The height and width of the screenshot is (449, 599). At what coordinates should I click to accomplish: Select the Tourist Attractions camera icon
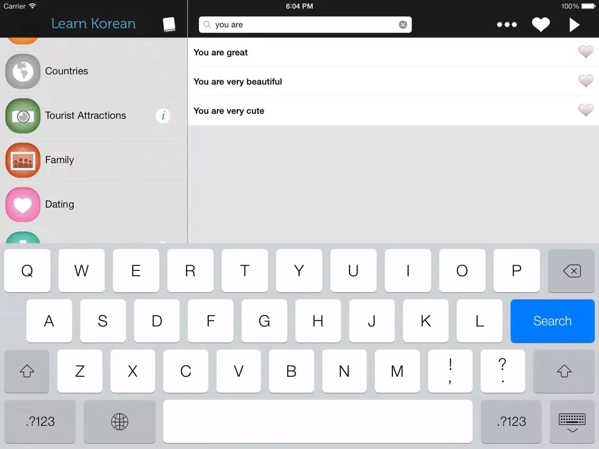point(23,115)
